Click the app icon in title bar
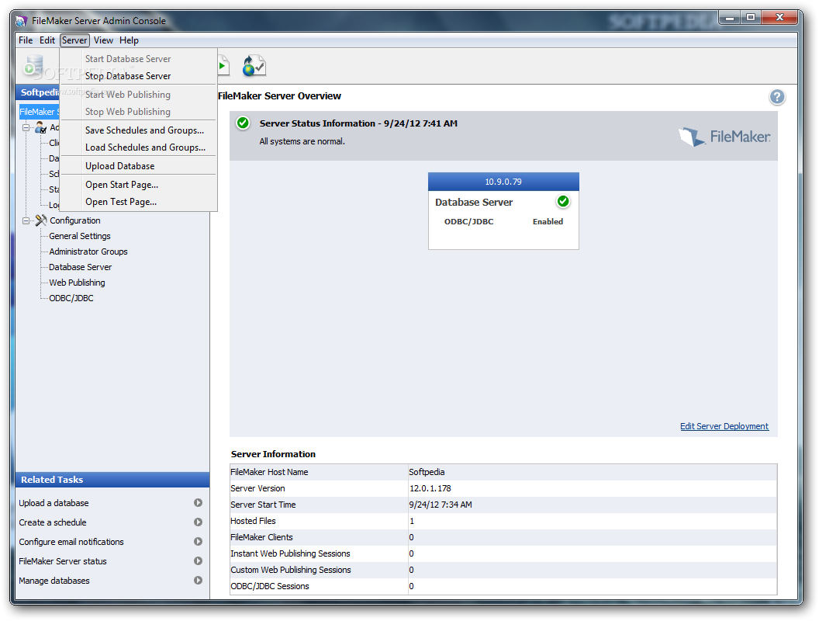This screenshot has height=621, width=819. 22,21
